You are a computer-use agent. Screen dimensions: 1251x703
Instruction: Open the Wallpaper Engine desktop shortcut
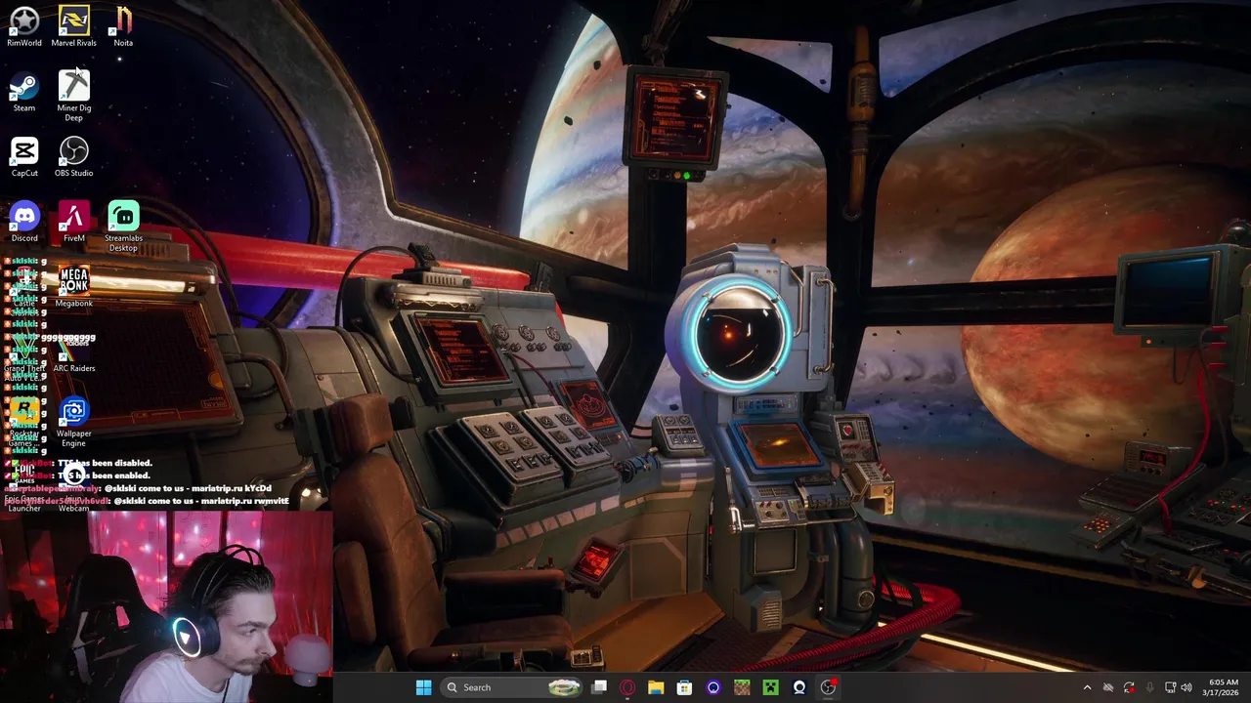(73, 423)
